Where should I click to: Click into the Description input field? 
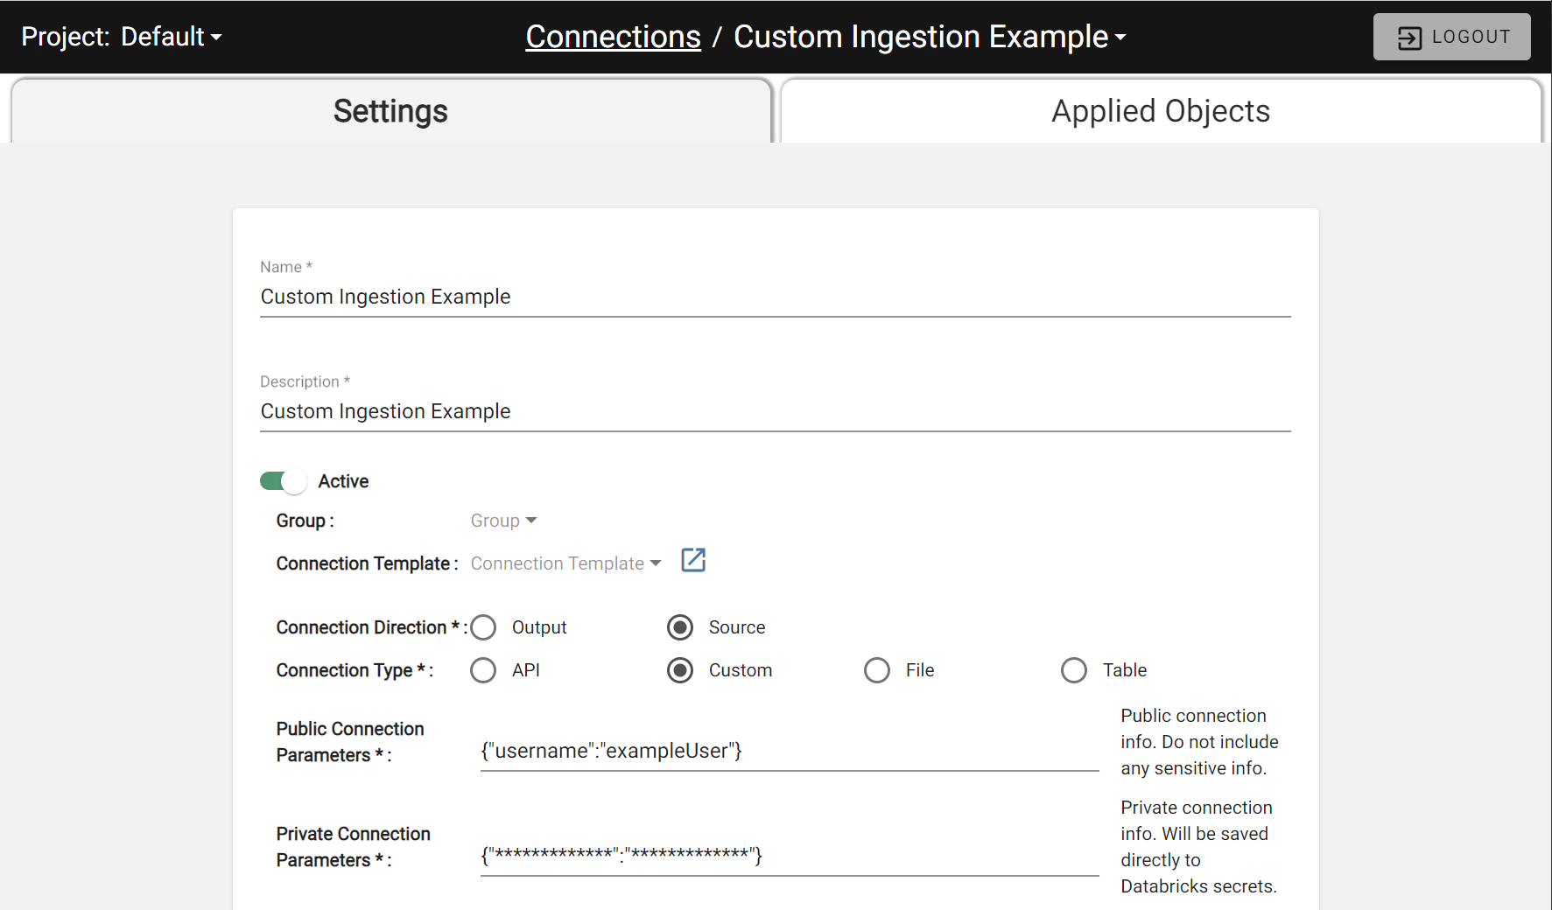tap(776, 412)
